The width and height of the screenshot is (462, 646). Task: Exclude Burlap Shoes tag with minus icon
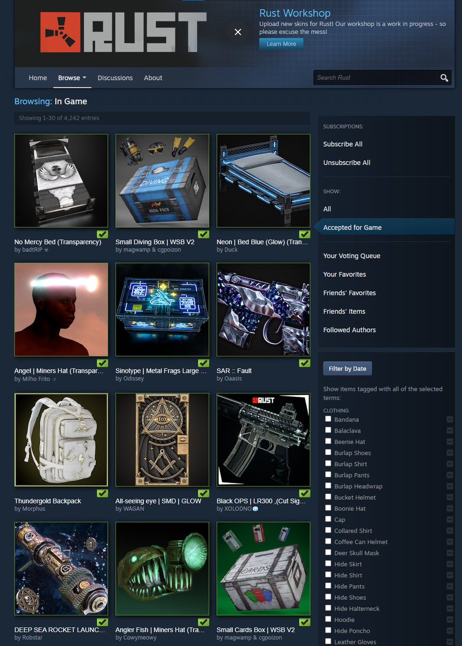point(450,453)
